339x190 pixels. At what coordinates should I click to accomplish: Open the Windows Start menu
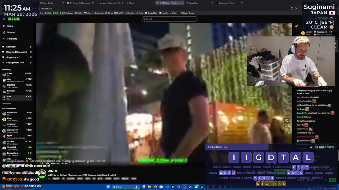(x=108, y=187)
